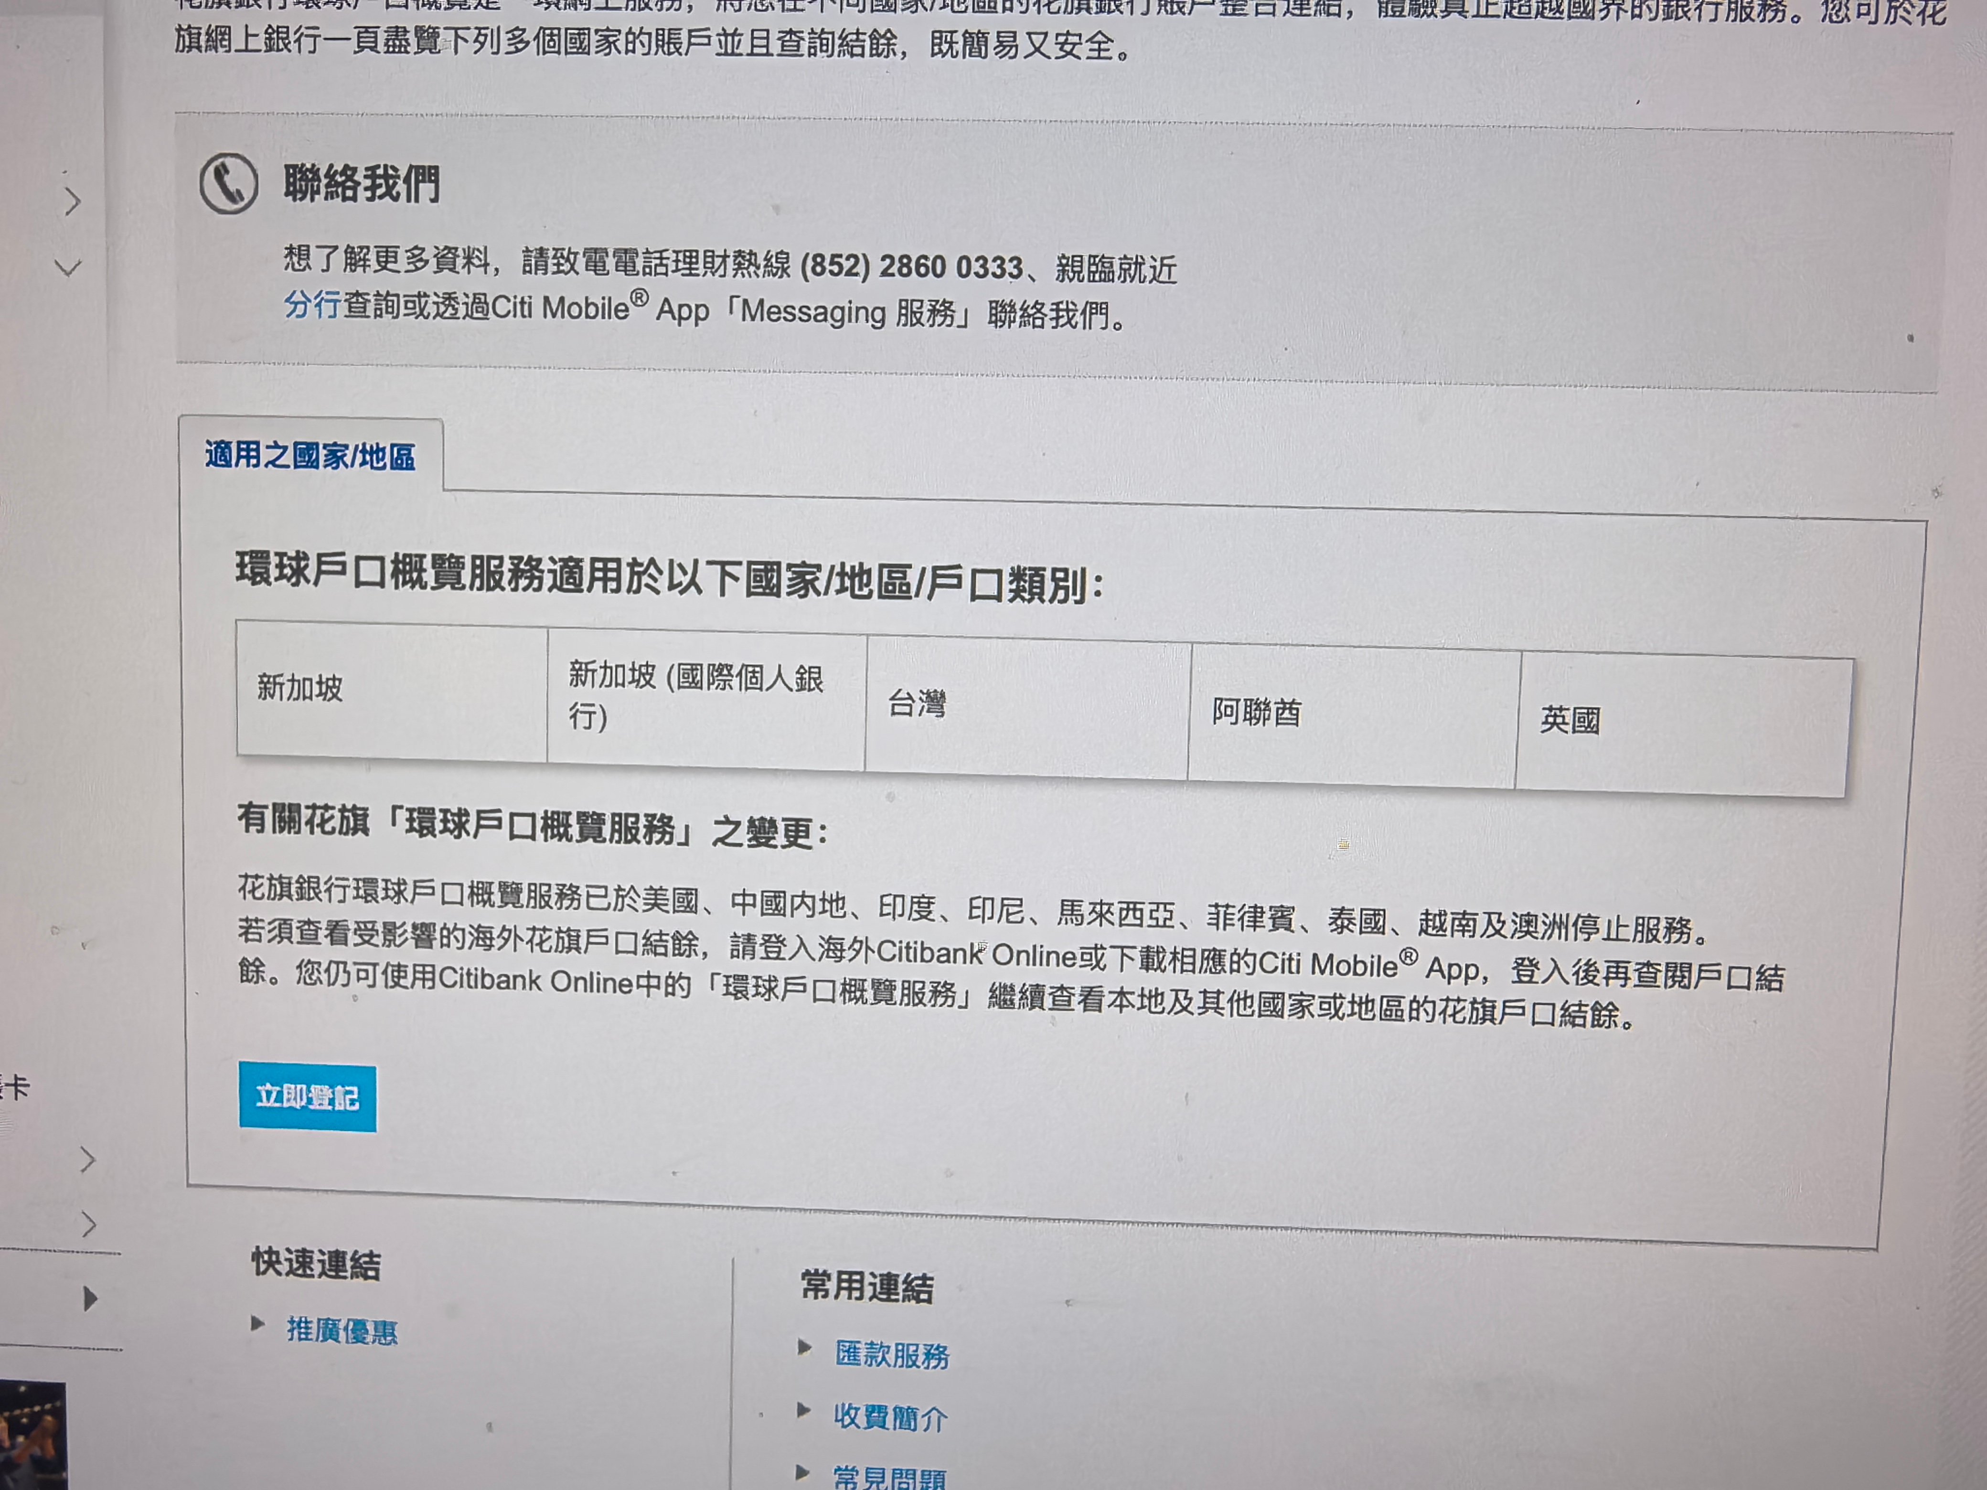Viewport: 1987px width, 1490px height.
Task: Click the 聯絡我們 heading
Action: coord(361,184)
